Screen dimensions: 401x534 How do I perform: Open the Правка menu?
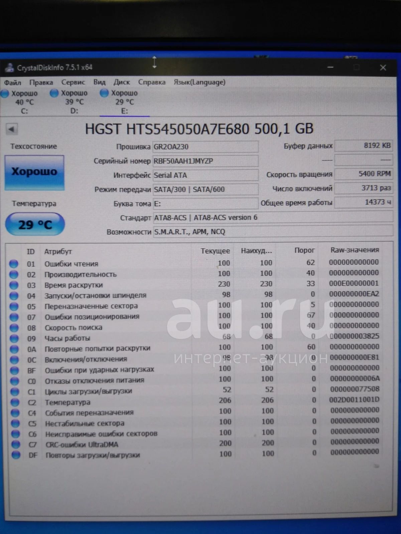[x=41, y=82]
